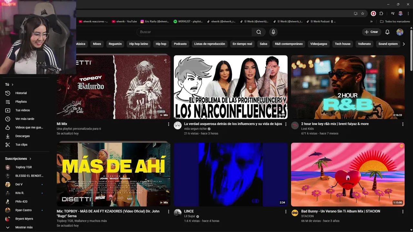Show hidden bookmarks with double chevron
Screen dimensions: 413x232
(x=371, y=22)
